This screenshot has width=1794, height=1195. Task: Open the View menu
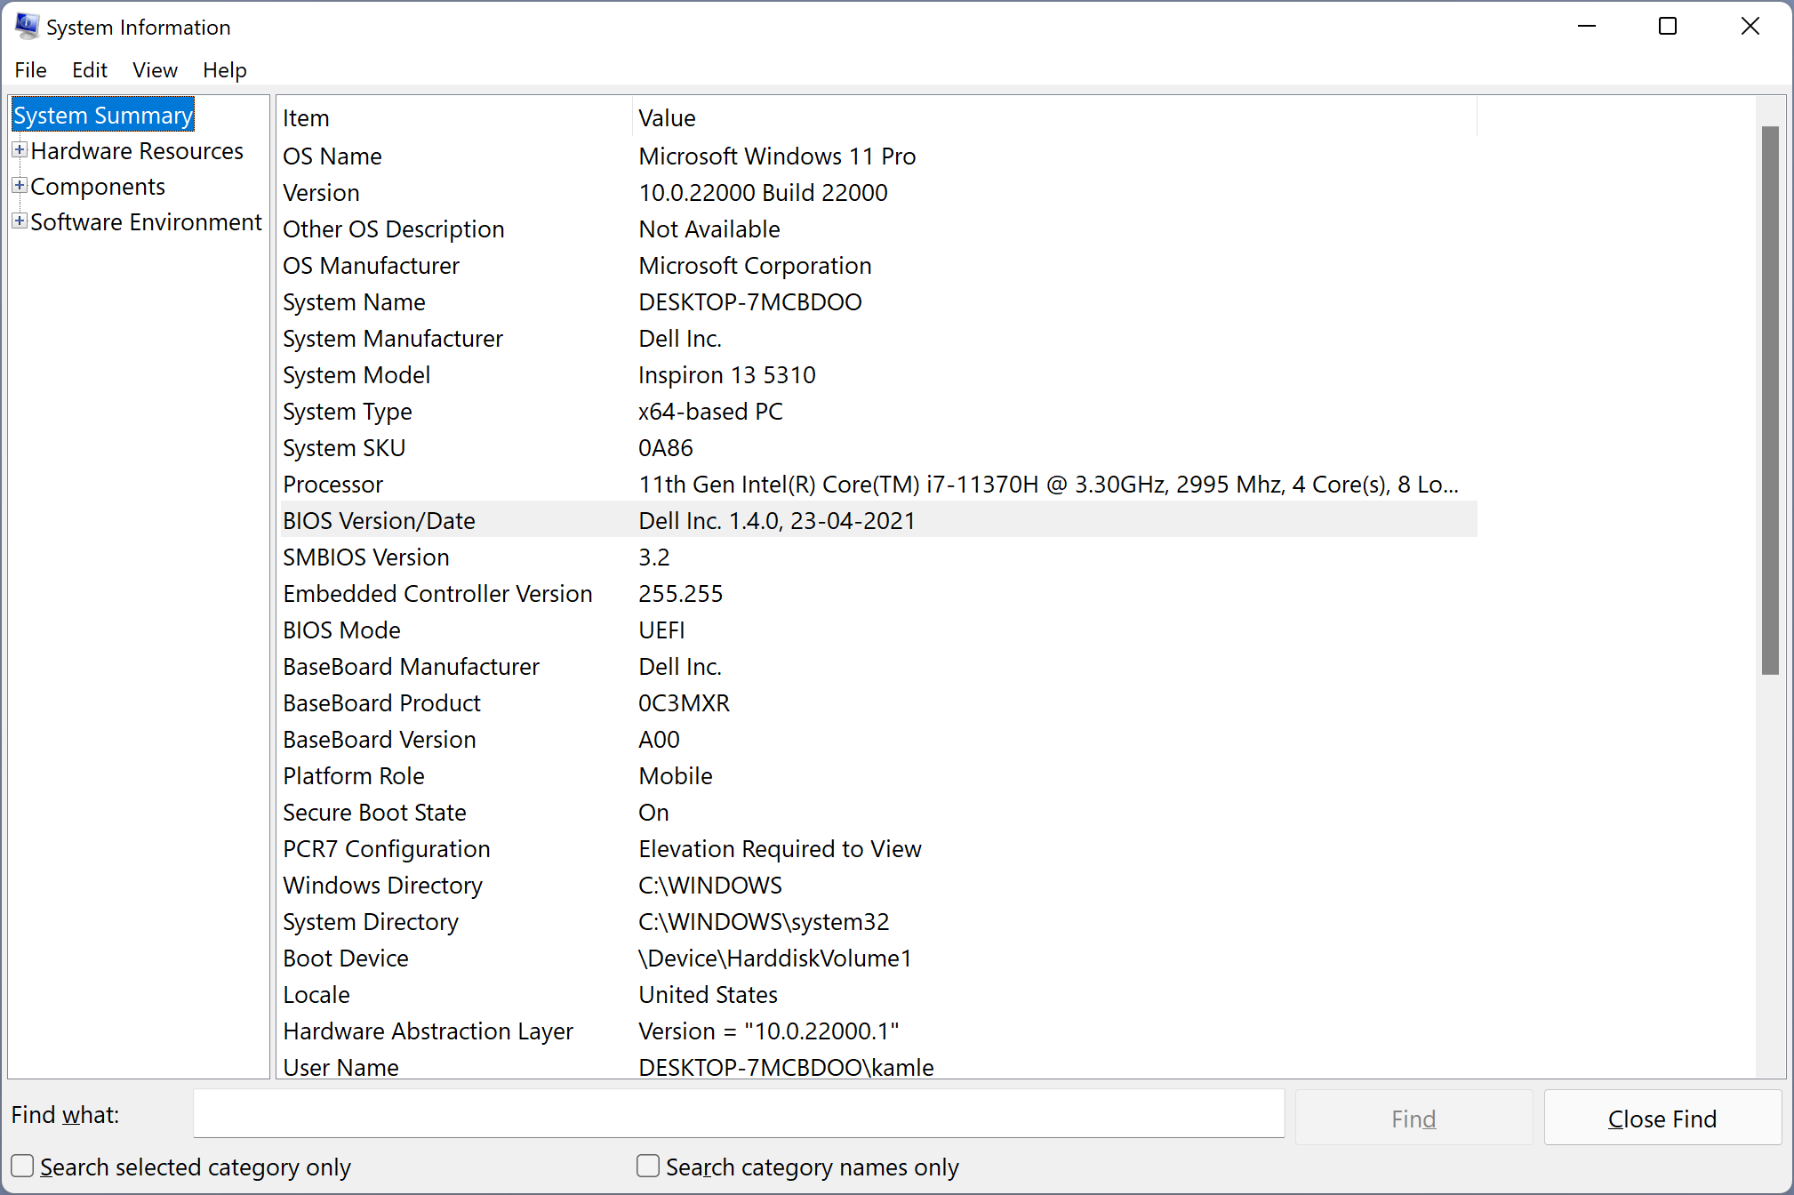coord(154,69)
